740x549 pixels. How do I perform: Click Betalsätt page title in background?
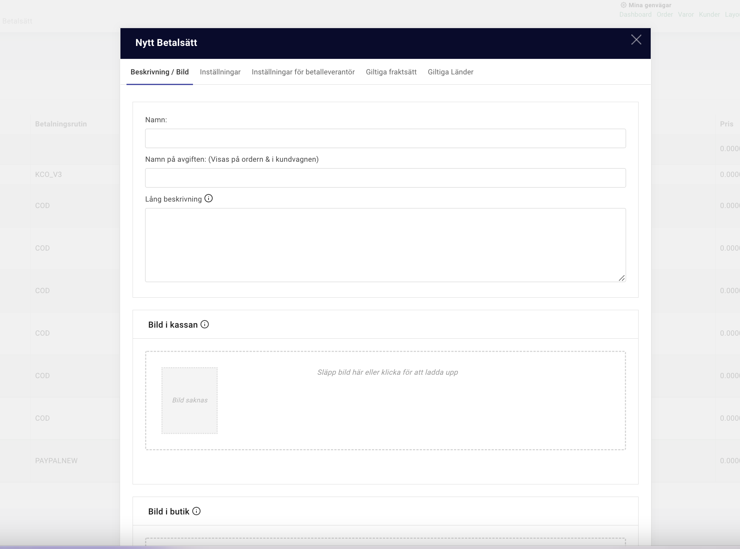pos(17,21)
